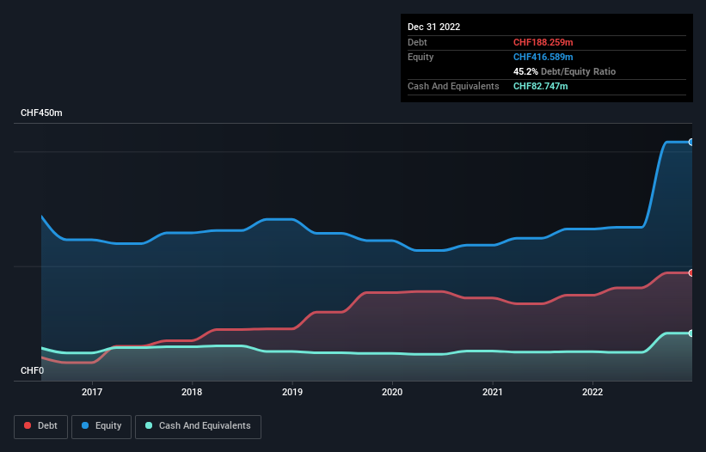Click Cash And Equivalents label in tooltip
Image resolution: width=706 pixels, height=452 pixels.
coord(453,86)
